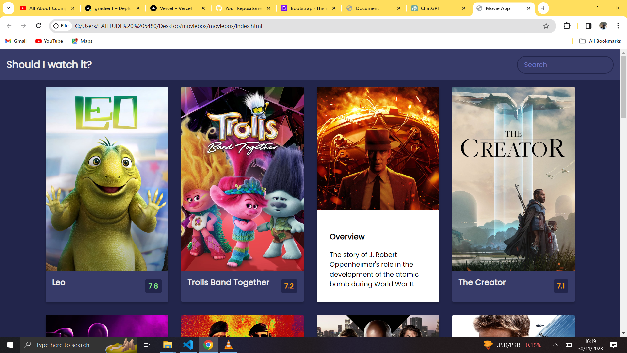Click the Leo movie poster
The width and height of the screenshot is (627, 353).
point(107,178)
